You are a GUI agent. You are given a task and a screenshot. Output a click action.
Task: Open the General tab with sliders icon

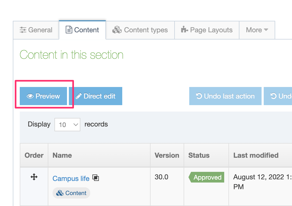coord(36,30)
